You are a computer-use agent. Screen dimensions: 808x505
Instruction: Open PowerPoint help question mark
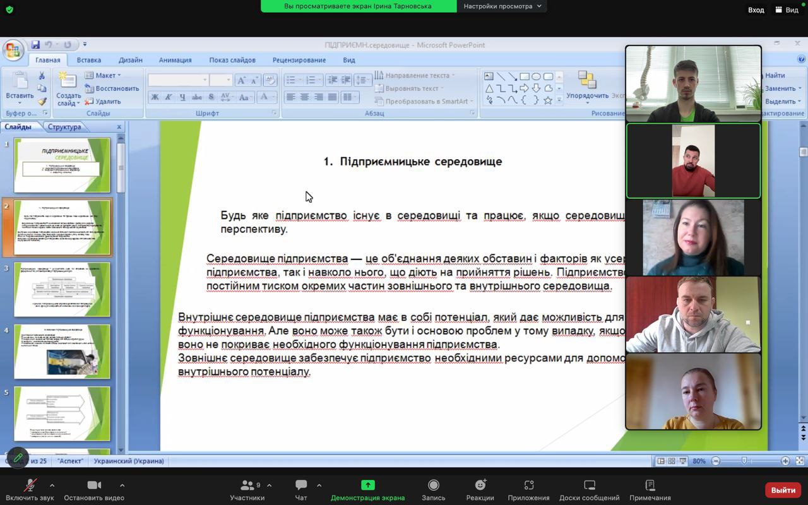tap(801, 59)
